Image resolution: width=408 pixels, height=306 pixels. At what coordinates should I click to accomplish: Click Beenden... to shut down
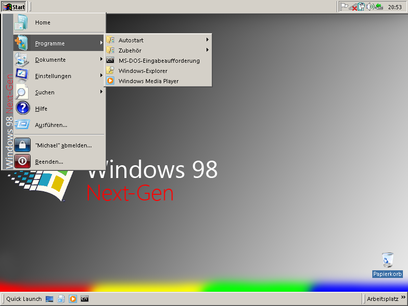[x=49, y=162]
